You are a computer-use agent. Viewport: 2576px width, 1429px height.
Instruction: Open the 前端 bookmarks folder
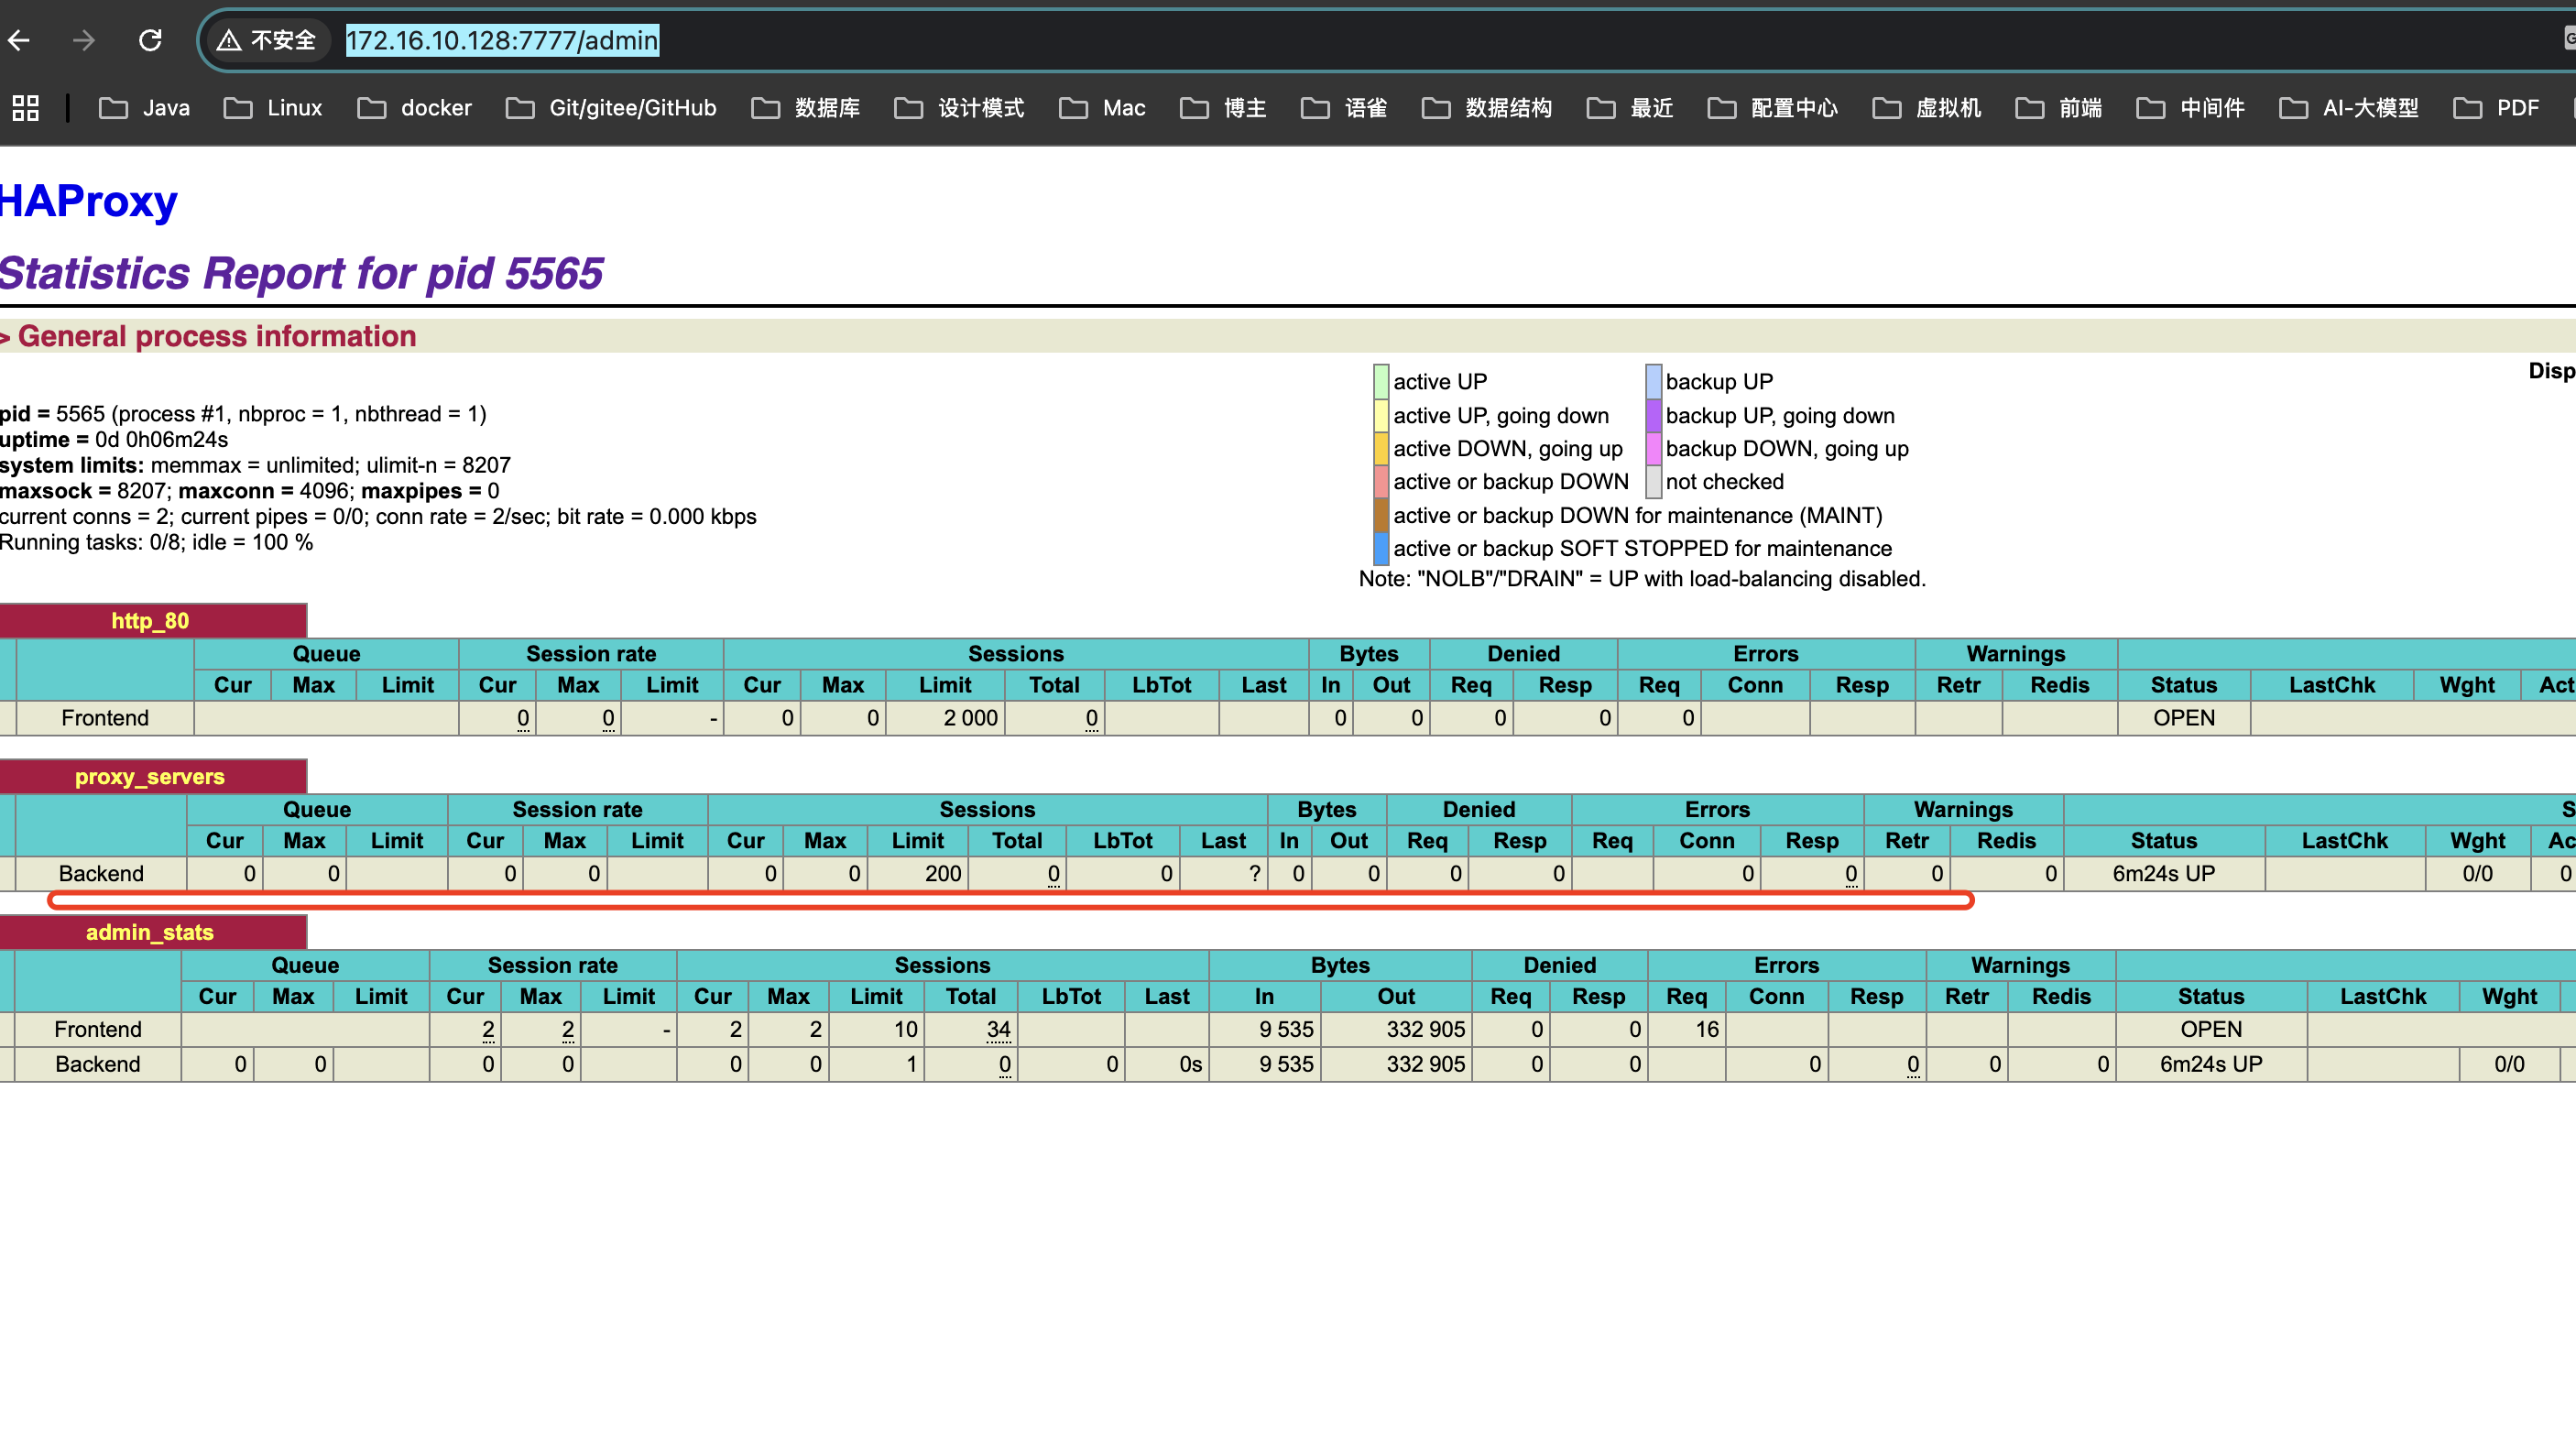(x=2059, y=108)
